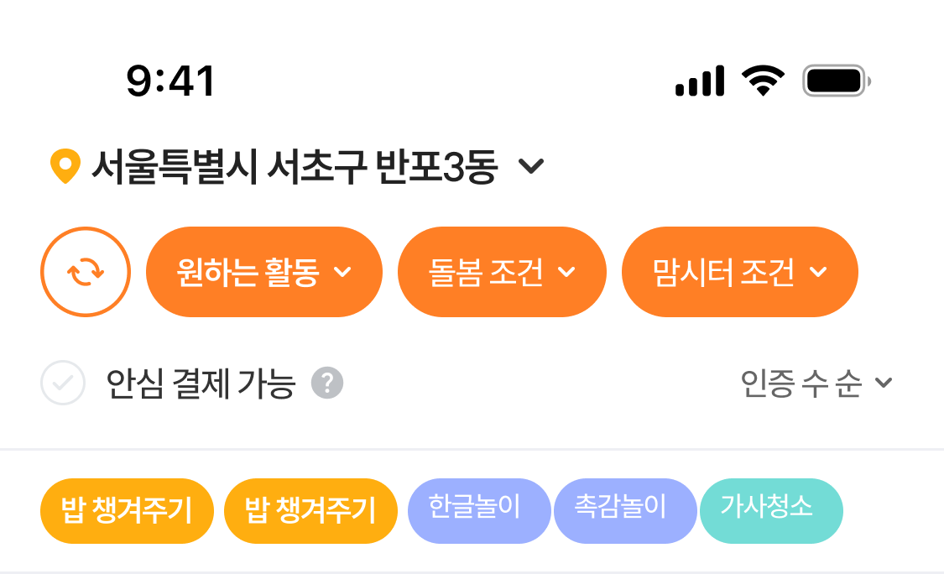944x574 pixels.
Task: Select the first 밥 챙겨주기 tag
Action: 127,510
